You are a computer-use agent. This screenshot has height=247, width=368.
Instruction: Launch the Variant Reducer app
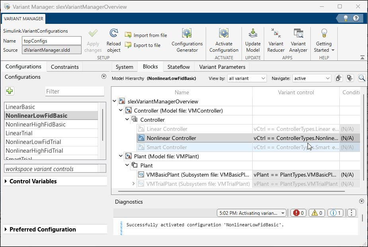(276, 41)
